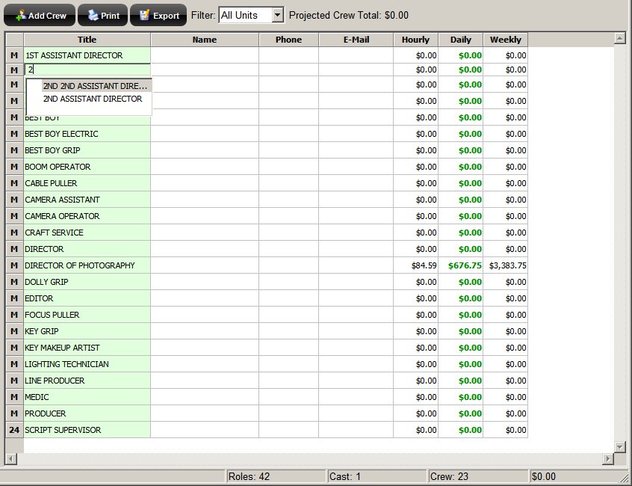Click the Weekly $0.00 cell for SCRIPT SUPERVISOR

click(506, 430)
